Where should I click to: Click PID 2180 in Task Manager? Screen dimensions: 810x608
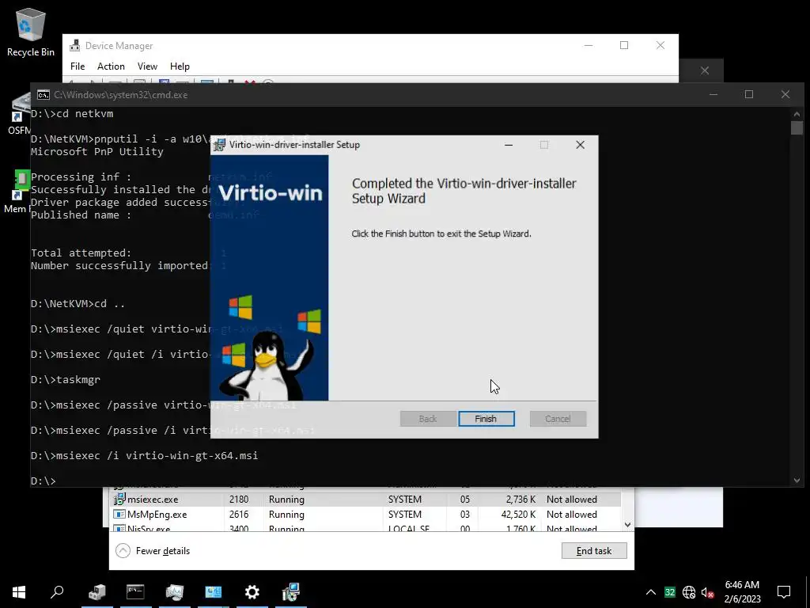tap(239, 500)
